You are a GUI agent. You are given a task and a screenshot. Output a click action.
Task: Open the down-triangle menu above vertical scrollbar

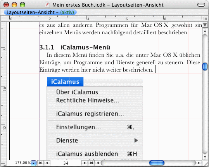pyautogui.click(x=205, y=25)
